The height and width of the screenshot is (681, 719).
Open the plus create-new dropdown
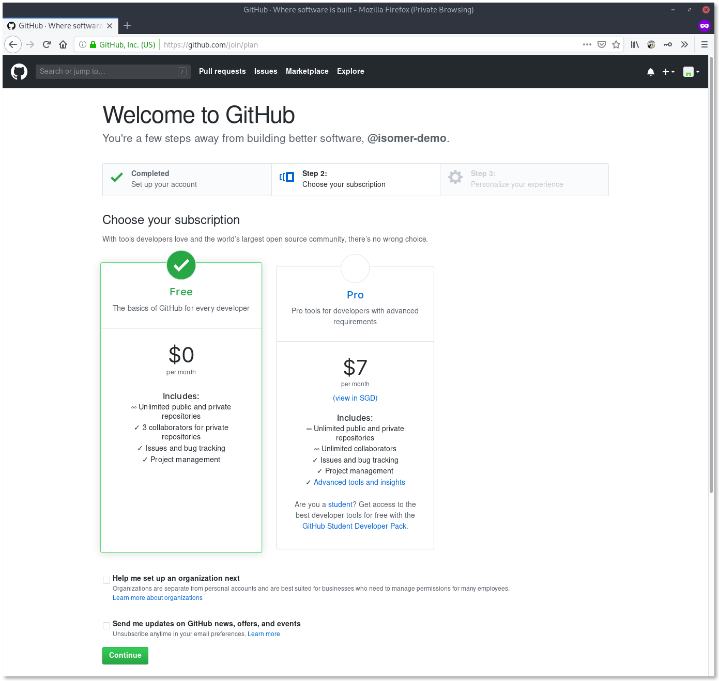[x=668, y=72]
